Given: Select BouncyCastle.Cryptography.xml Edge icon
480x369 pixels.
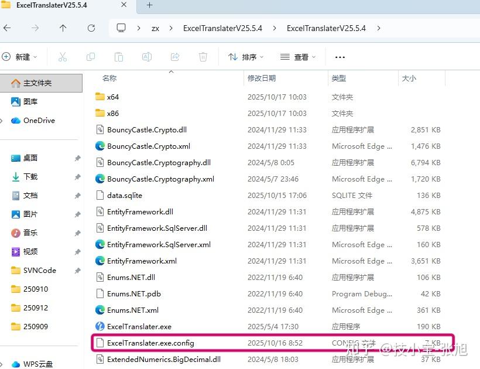Looking at the screenshot, I should point(100,179).
